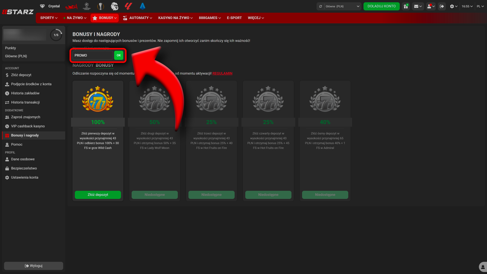
Task: Open Historia zakładów
Action: (33, 93)
